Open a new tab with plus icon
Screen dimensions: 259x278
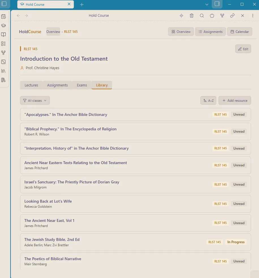click(82, 5)
